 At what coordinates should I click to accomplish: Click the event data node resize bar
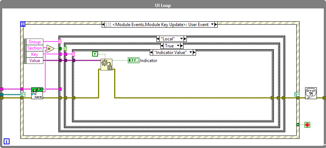coord(25,51)
